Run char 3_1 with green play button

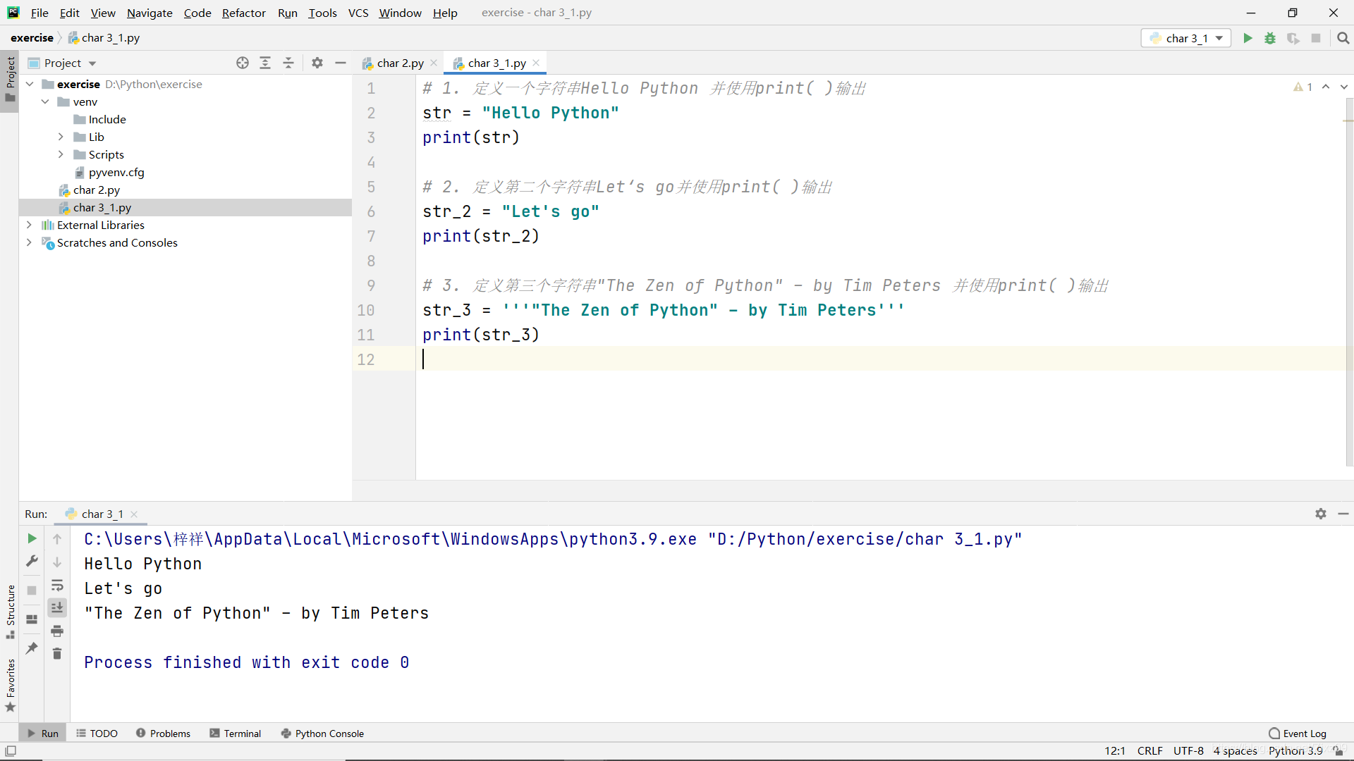pos(1248,38)
